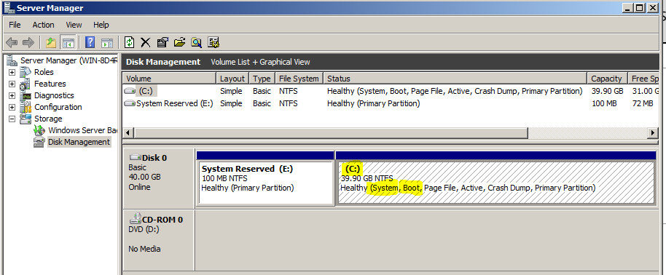Sort by the Layout column header
666x275 pixels.
[232, 79]
